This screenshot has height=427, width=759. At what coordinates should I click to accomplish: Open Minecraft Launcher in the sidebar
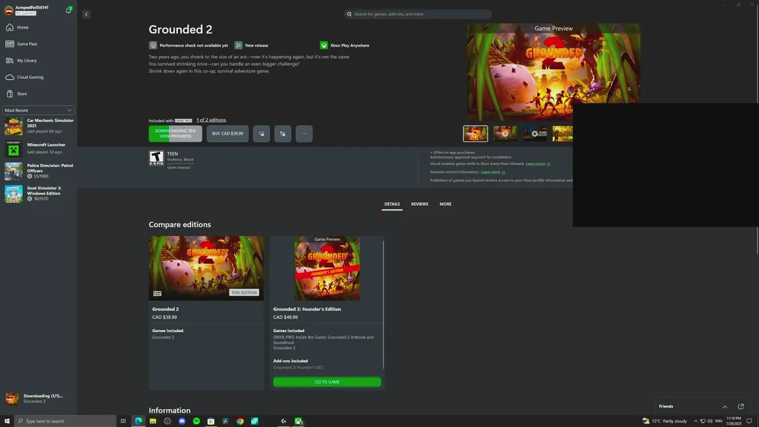pyautogui.click(x=39, y=148)
